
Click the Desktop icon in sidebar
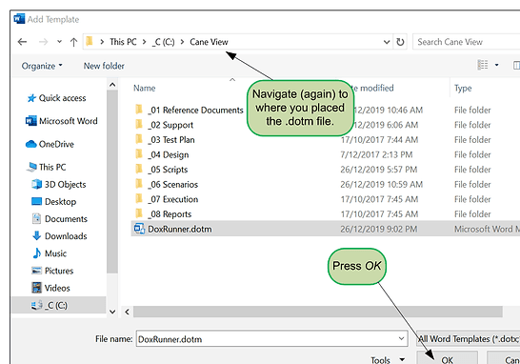tap(36, 201)
